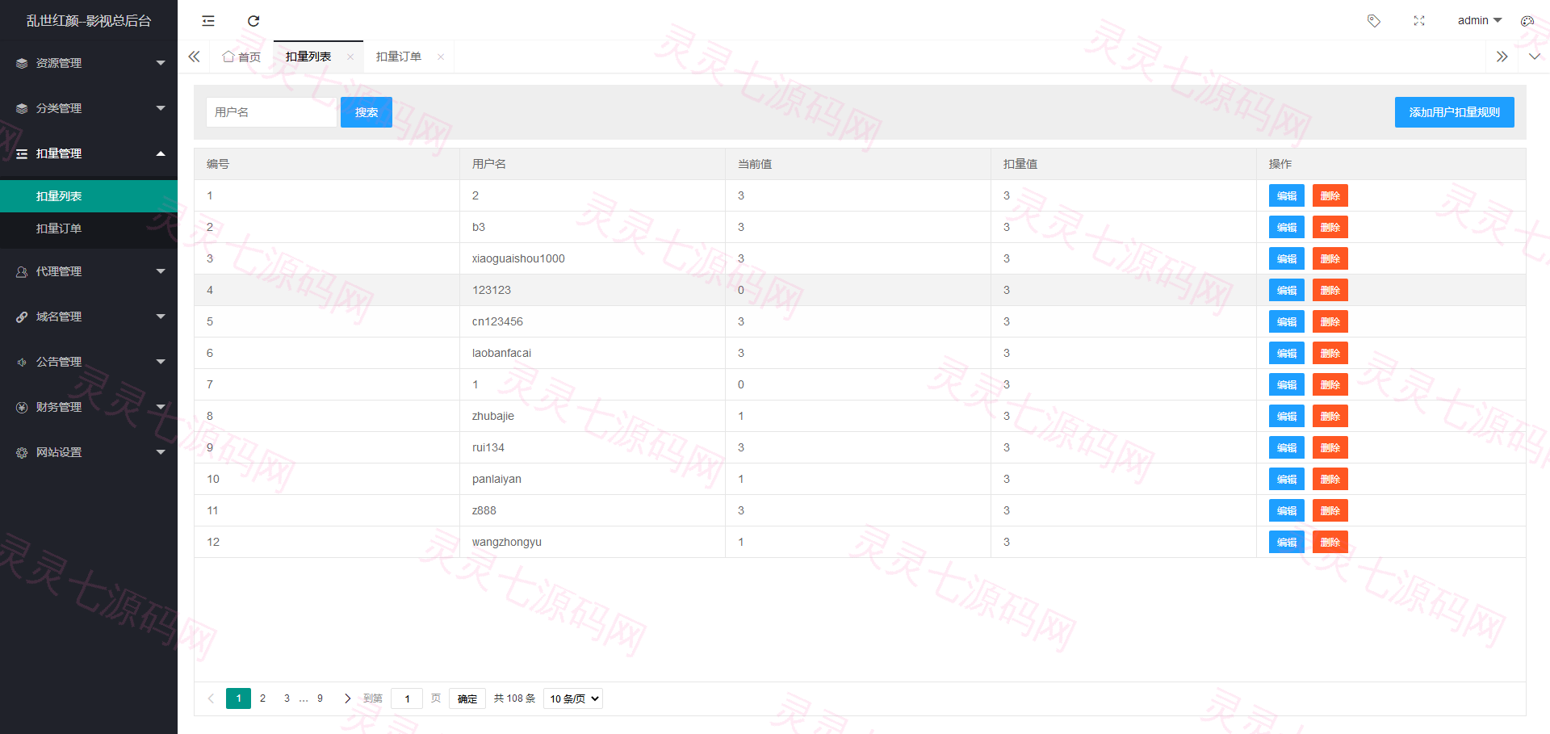The height and width of the screenshot is (734, 1550).
Task: Collapse the 扣量管理 sidebar menu
Action: coord(89,153)
